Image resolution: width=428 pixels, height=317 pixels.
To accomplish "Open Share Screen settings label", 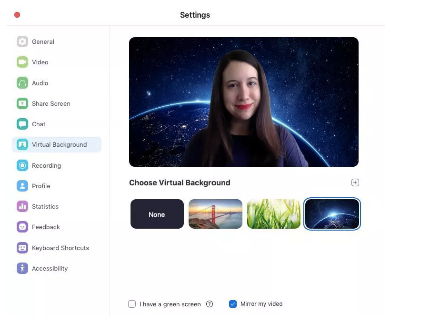I will [x=51, y=104].
